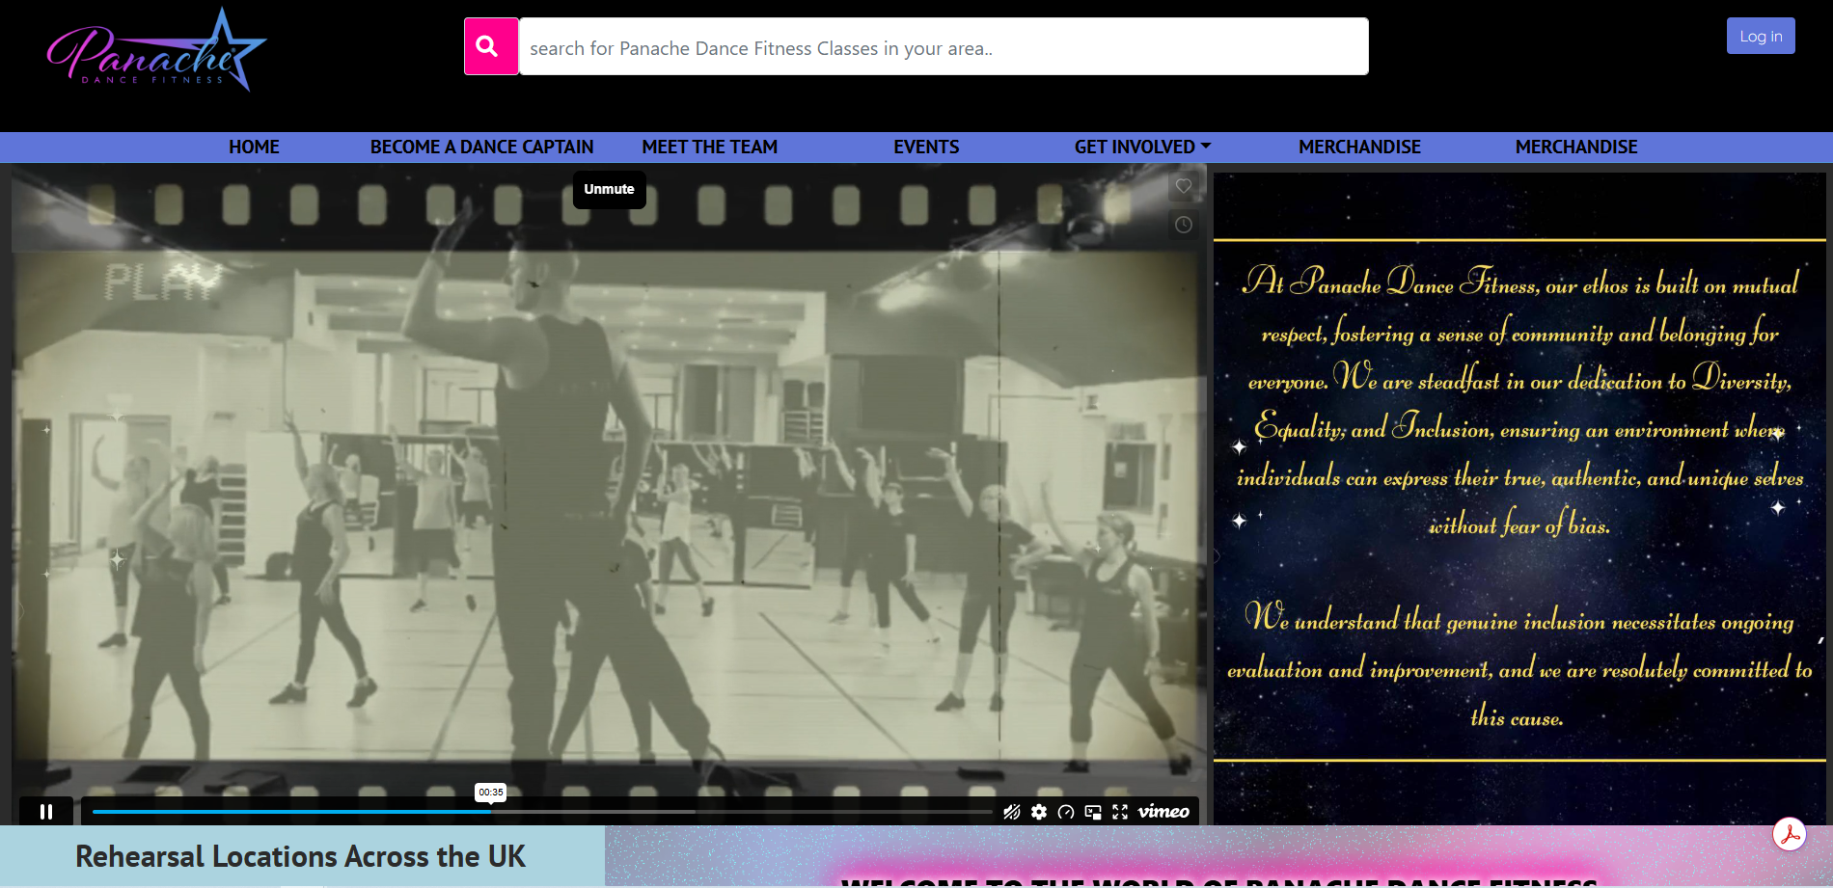Click the 00:35 timestamp marker
This screenshot has width=1833, height=888.
491,792
